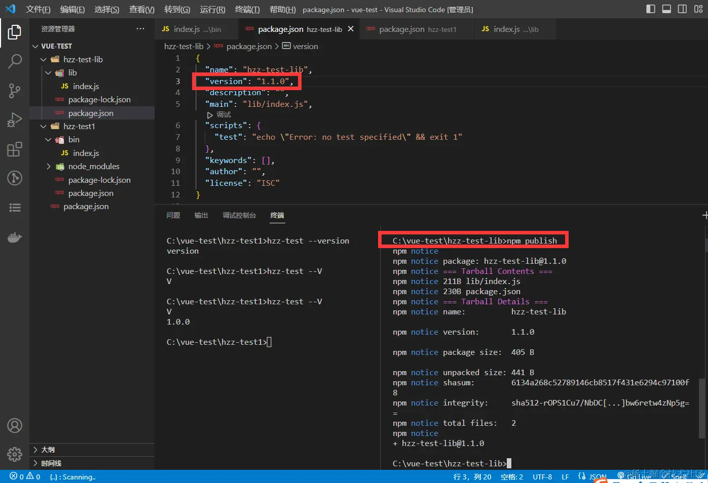
Task: Toggle the bottom panel layout icon
Action: pyautogui.click(x=666, y=9)
